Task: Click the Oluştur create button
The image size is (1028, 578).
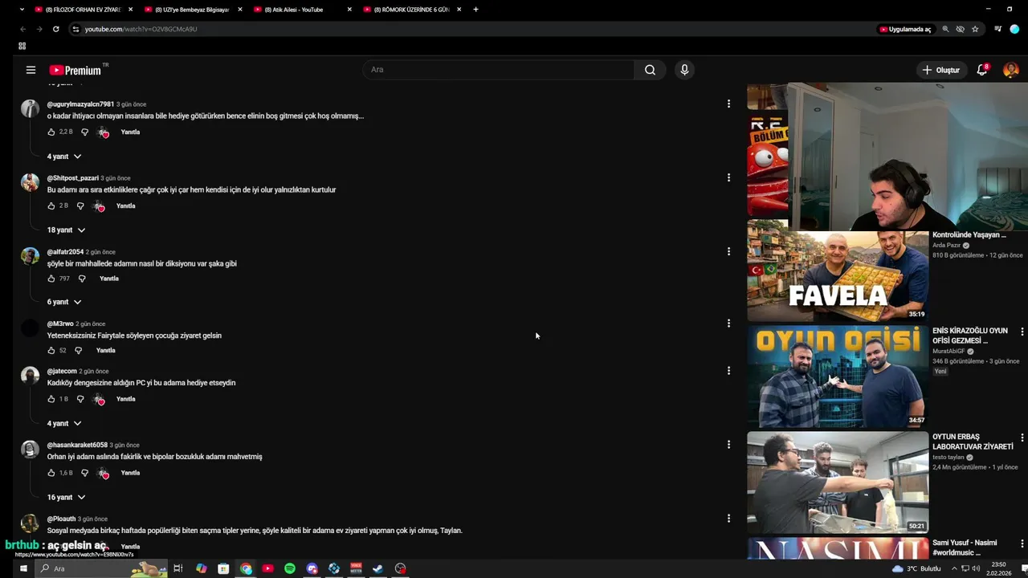Action: [x=940, y=70]
